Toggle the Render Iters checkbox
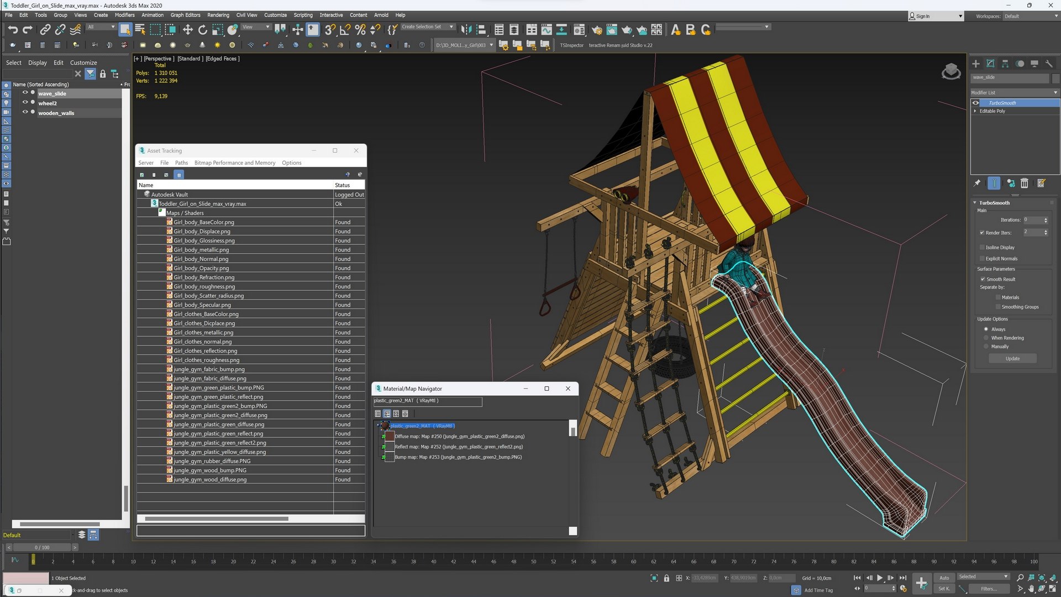Screen dimensions: 1061x597 [x=982, y=233]
